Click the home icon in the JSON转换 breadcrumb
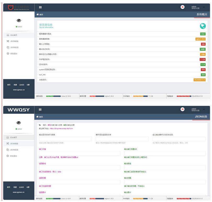 (x=37, y=117)
